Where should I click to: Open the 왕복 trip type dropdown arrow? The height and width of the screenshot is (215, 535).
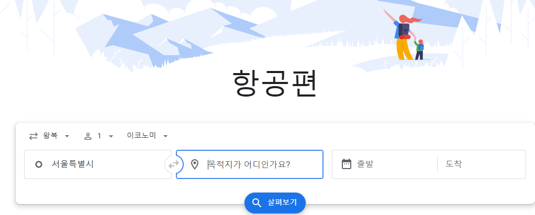pos(67,136)
